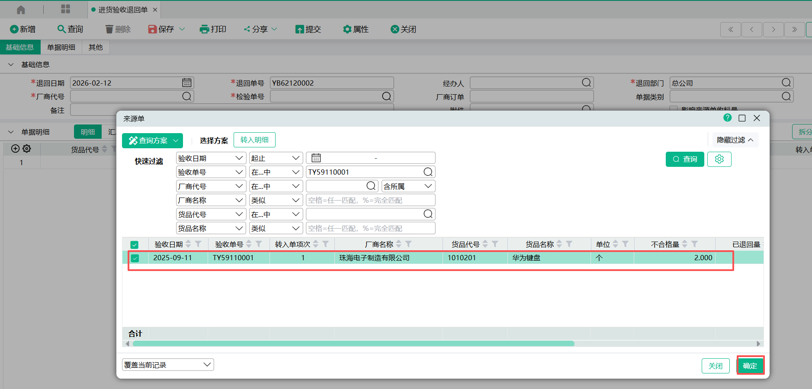
Task: Click the green help question mark icon
Action: pyautogui.click(x=727, y=118)
